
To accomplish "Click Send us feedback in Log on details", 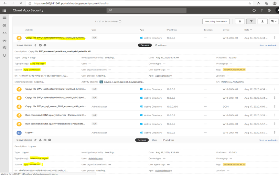I will tap(268, 140).
